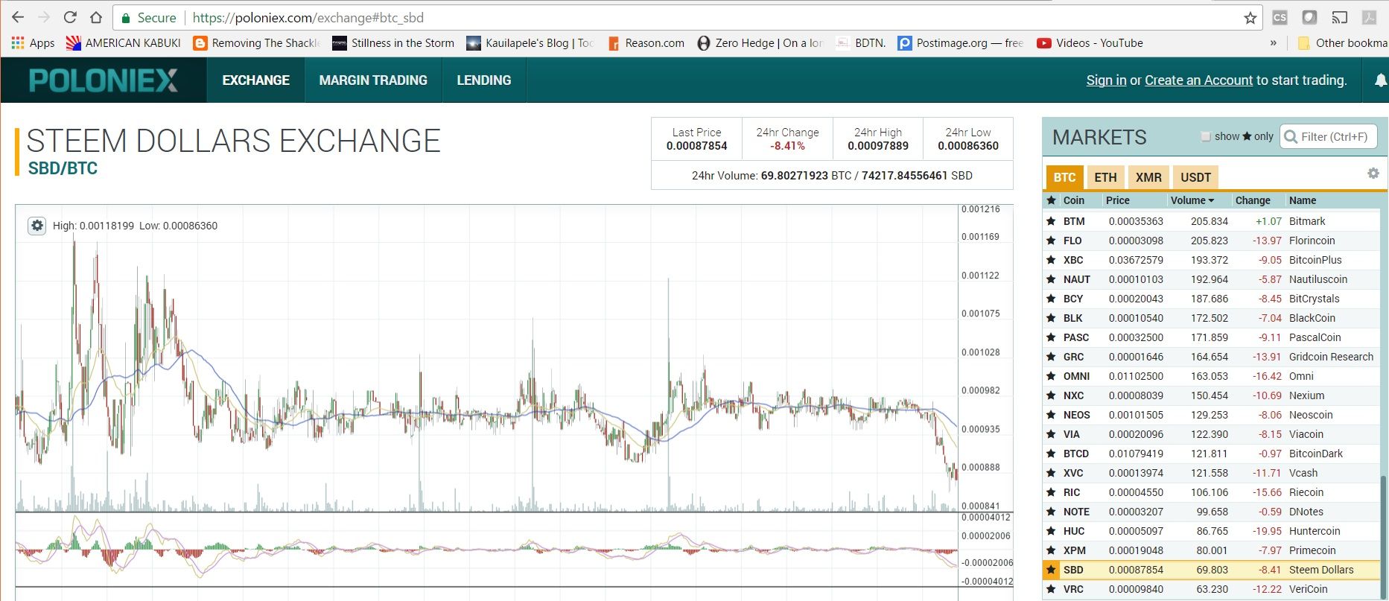The image size is (1389, 601).
Task: Toggle favorite star for NAUT
Action: 1051,279
